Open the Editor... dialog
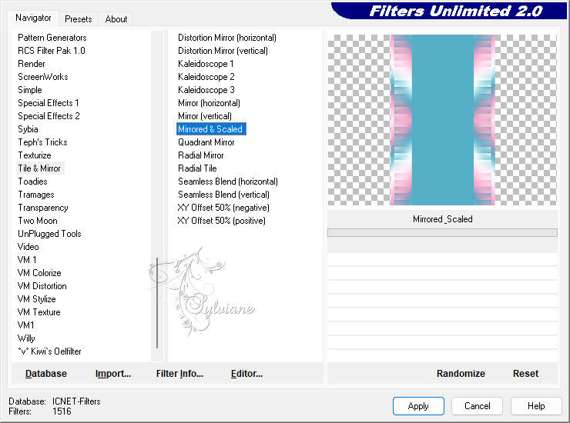Viewport: 570px width, 423px height. 246,373
